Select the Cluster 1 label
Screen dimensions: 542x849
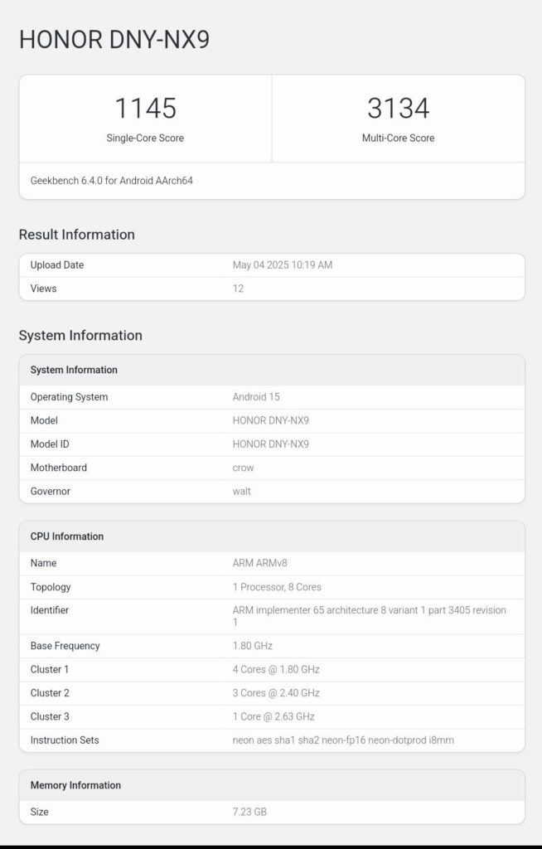point(49,670)
